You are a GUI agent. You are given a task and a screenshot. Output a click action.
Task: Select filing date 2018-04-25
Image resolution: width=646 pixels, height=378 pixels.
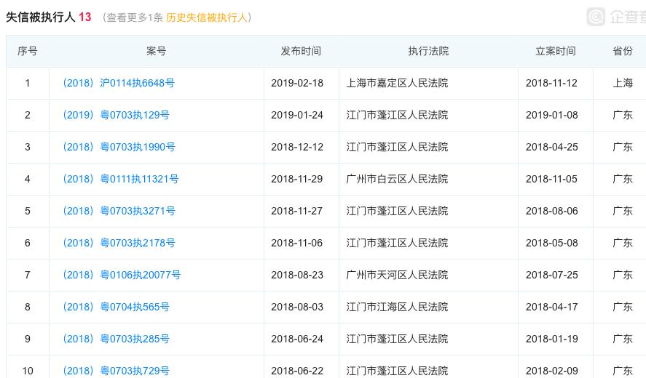(551, 148)
